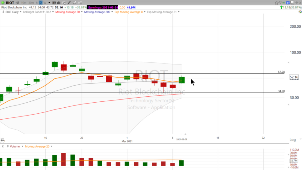
Task: Switch to the hourly h timeframe
Action: (x=36, y=3)
